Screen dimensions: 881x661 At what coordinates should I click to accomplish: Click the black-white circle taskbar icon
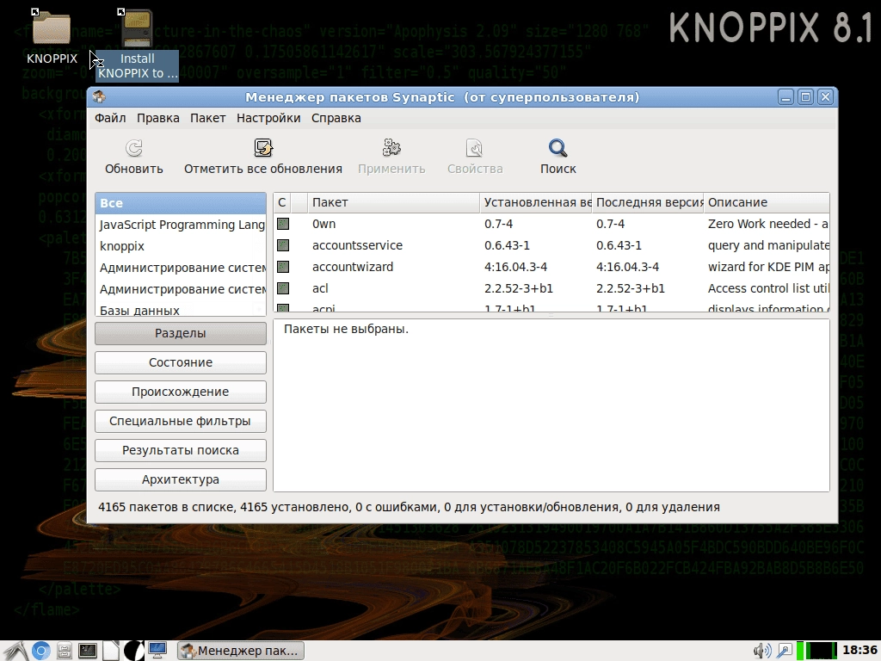point(133,651)
